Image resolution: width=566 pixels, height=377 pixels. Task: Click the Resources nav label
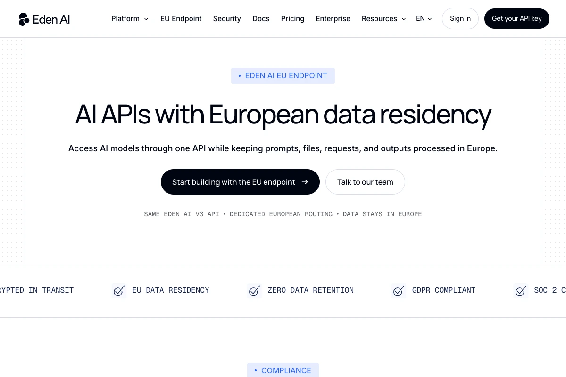click(x=379, y=19)
